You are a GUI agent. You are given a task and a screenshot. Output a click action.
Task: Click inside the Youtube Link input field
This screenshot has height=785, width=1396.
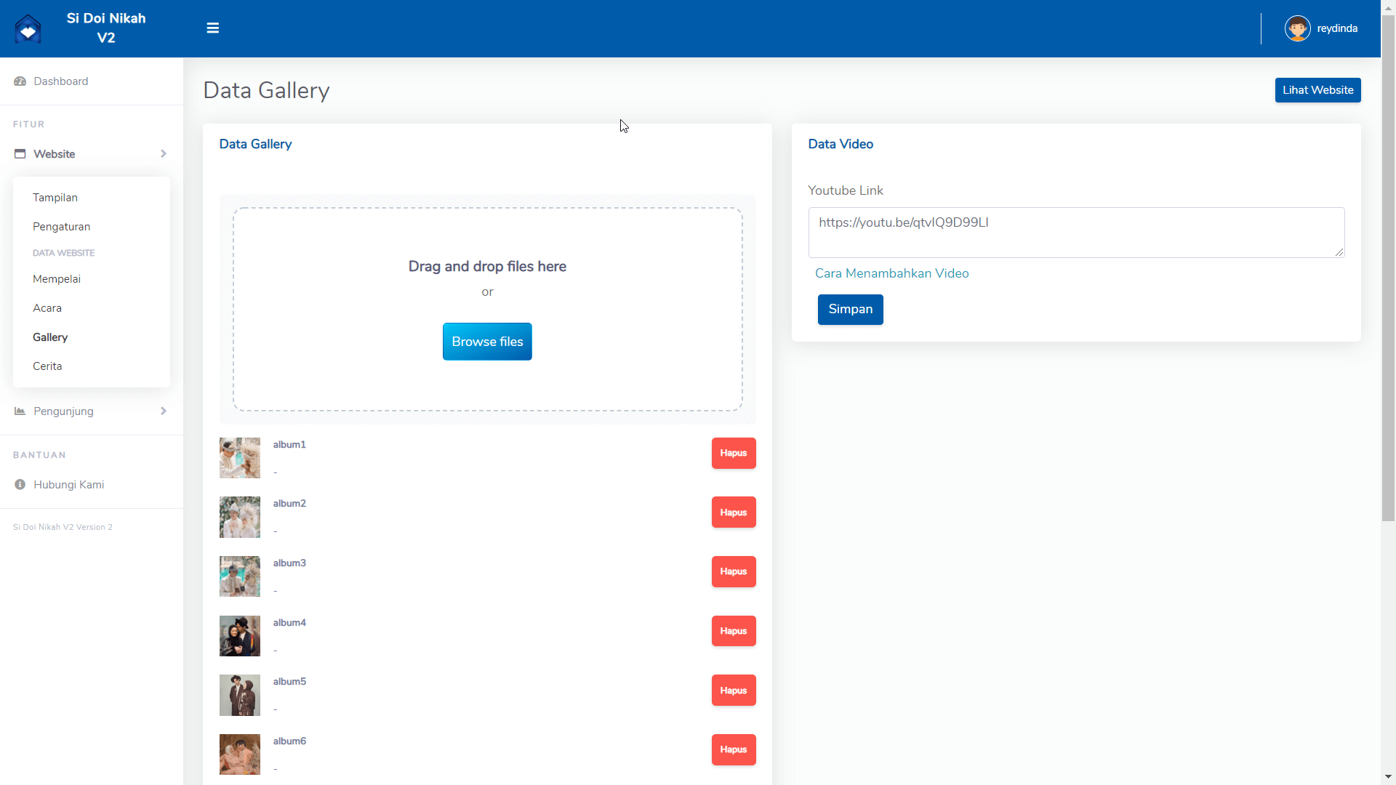pyautogui.click(x=1076, y=232)
